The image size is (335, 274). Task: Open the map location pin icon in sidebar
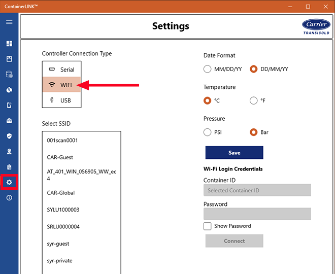[9, 151]
